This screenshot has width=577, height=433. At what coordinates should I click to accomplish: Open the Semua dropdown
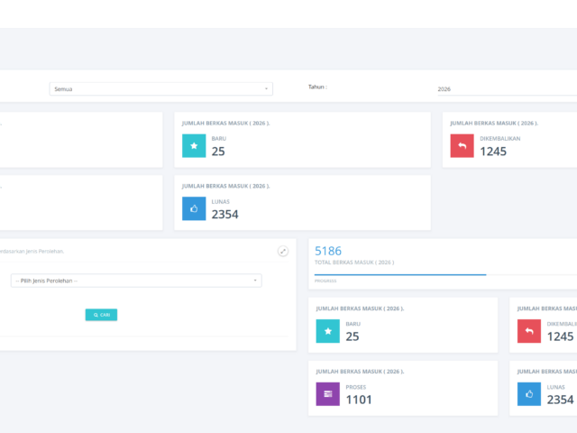coord(160,88)
